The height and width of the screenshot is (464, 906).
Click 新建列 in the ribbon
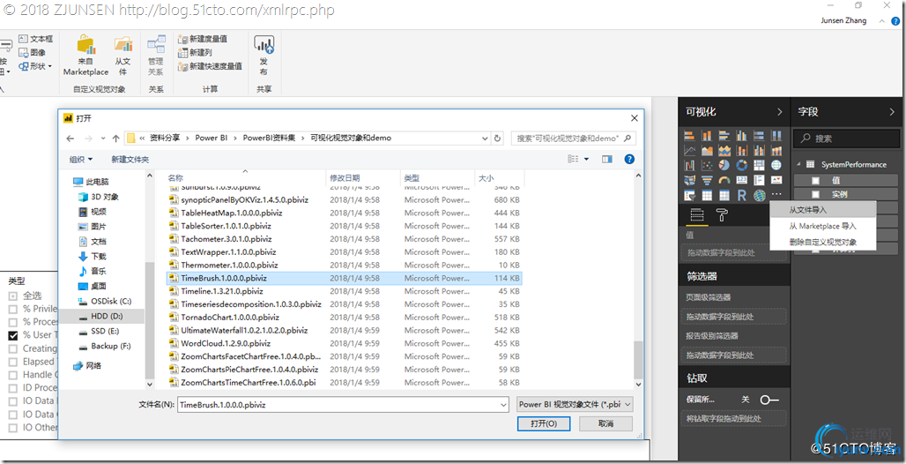tap(195, 53)
